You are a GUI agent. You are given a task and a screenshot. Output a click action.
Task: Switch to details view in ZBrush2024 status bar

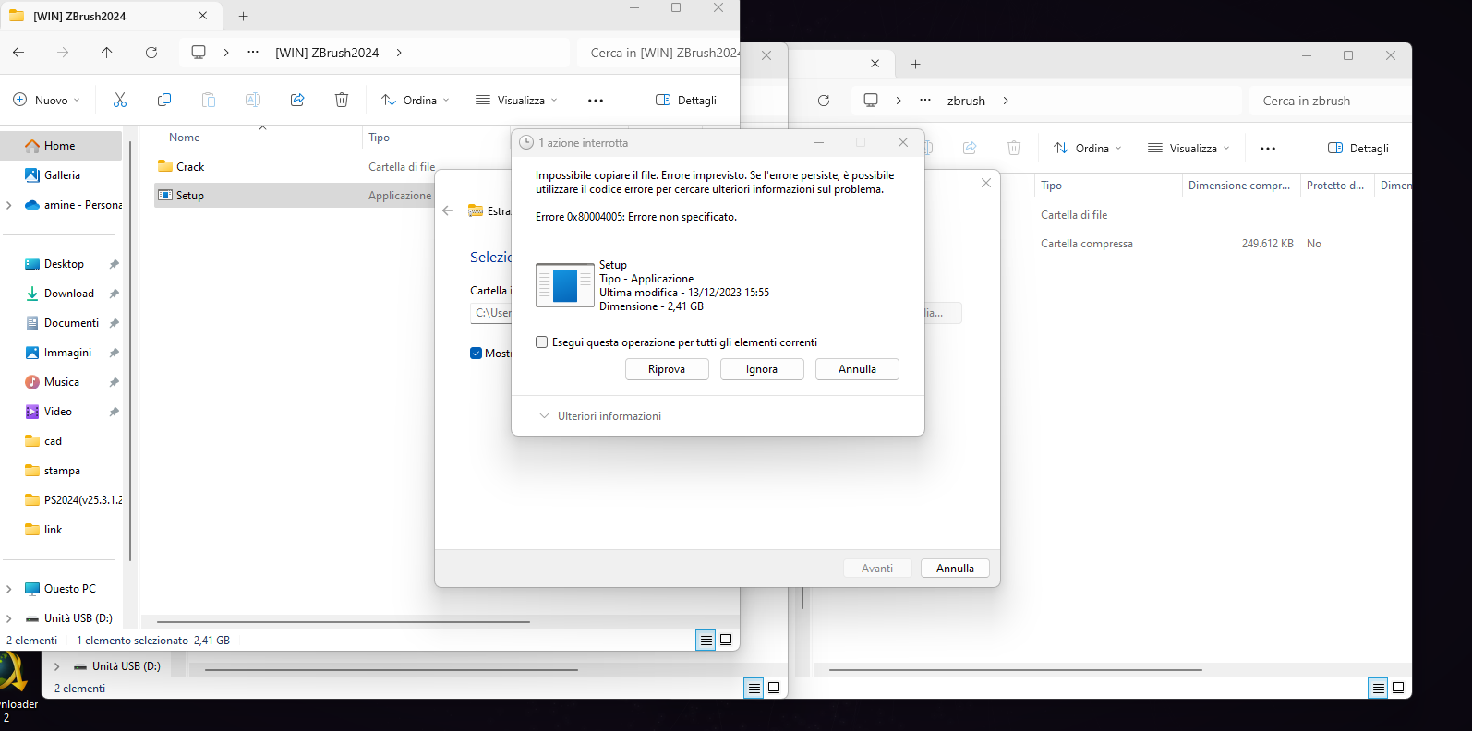(x=706, y=640)
